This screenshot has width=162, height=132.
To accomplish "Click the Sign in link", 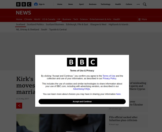I will point(42,4).
